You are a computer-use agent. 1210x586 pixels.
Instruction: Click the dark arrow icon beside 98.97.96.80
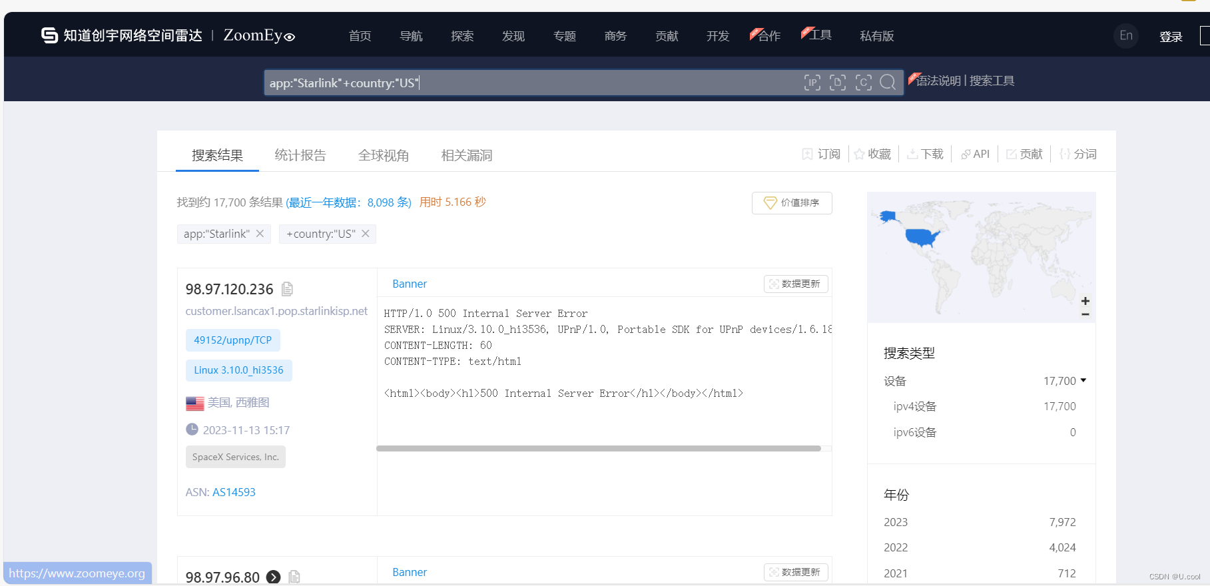[x=273, y=577]
